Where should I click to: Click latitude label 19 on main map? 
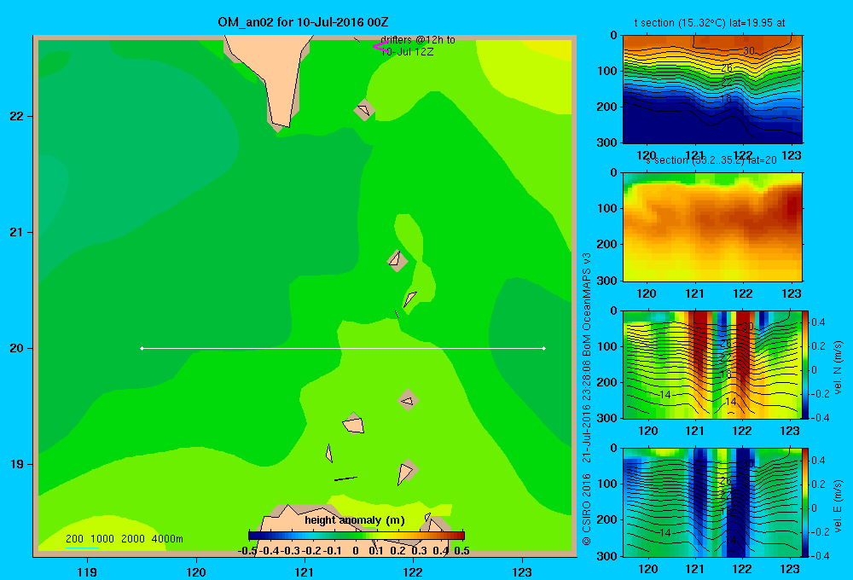pos(17,464)
